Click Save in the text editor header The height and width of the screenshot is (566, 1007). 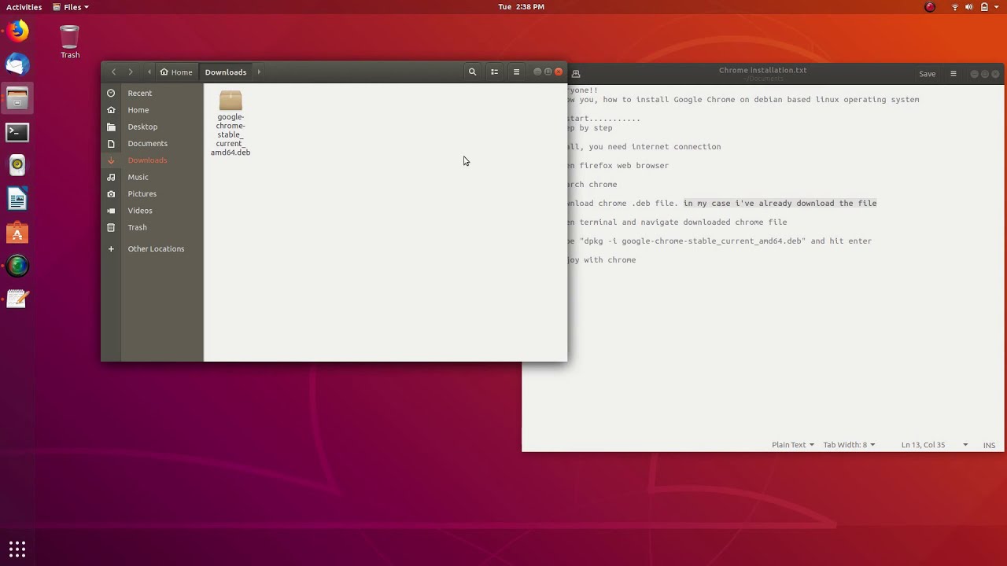(928, 74)
